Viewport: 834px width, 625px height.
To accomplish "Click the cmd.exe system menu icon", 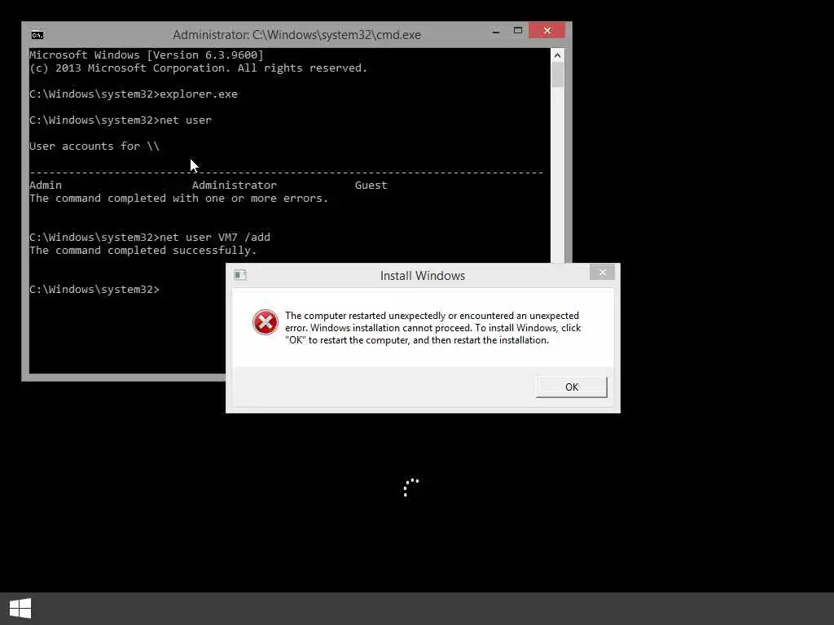I will (x=37, y=35).
